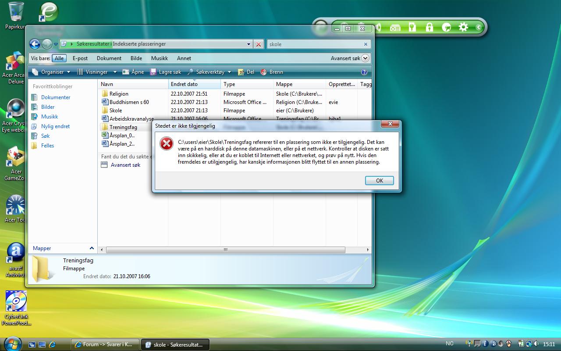561x351 pixels.
Task: Click the horizontal scrollbar in the file list
Action: 225,250
